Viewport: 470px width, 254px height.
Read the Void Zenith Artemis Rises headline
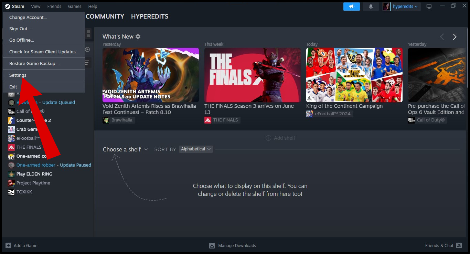(149, 109)
